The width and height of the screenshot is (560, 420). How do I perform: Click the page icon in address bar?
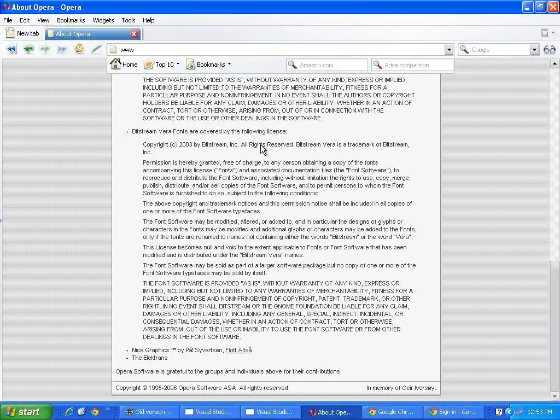point(113,50)
